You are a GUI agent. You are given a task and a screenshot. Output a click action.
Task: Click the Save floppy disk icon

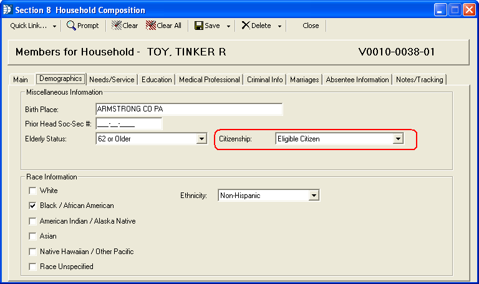tap(198, 26)
